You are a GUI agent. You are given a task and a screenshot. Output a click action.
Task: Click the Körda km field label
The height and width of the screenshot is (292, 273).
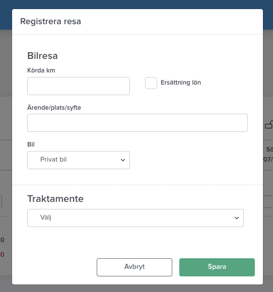click(41, 70)
